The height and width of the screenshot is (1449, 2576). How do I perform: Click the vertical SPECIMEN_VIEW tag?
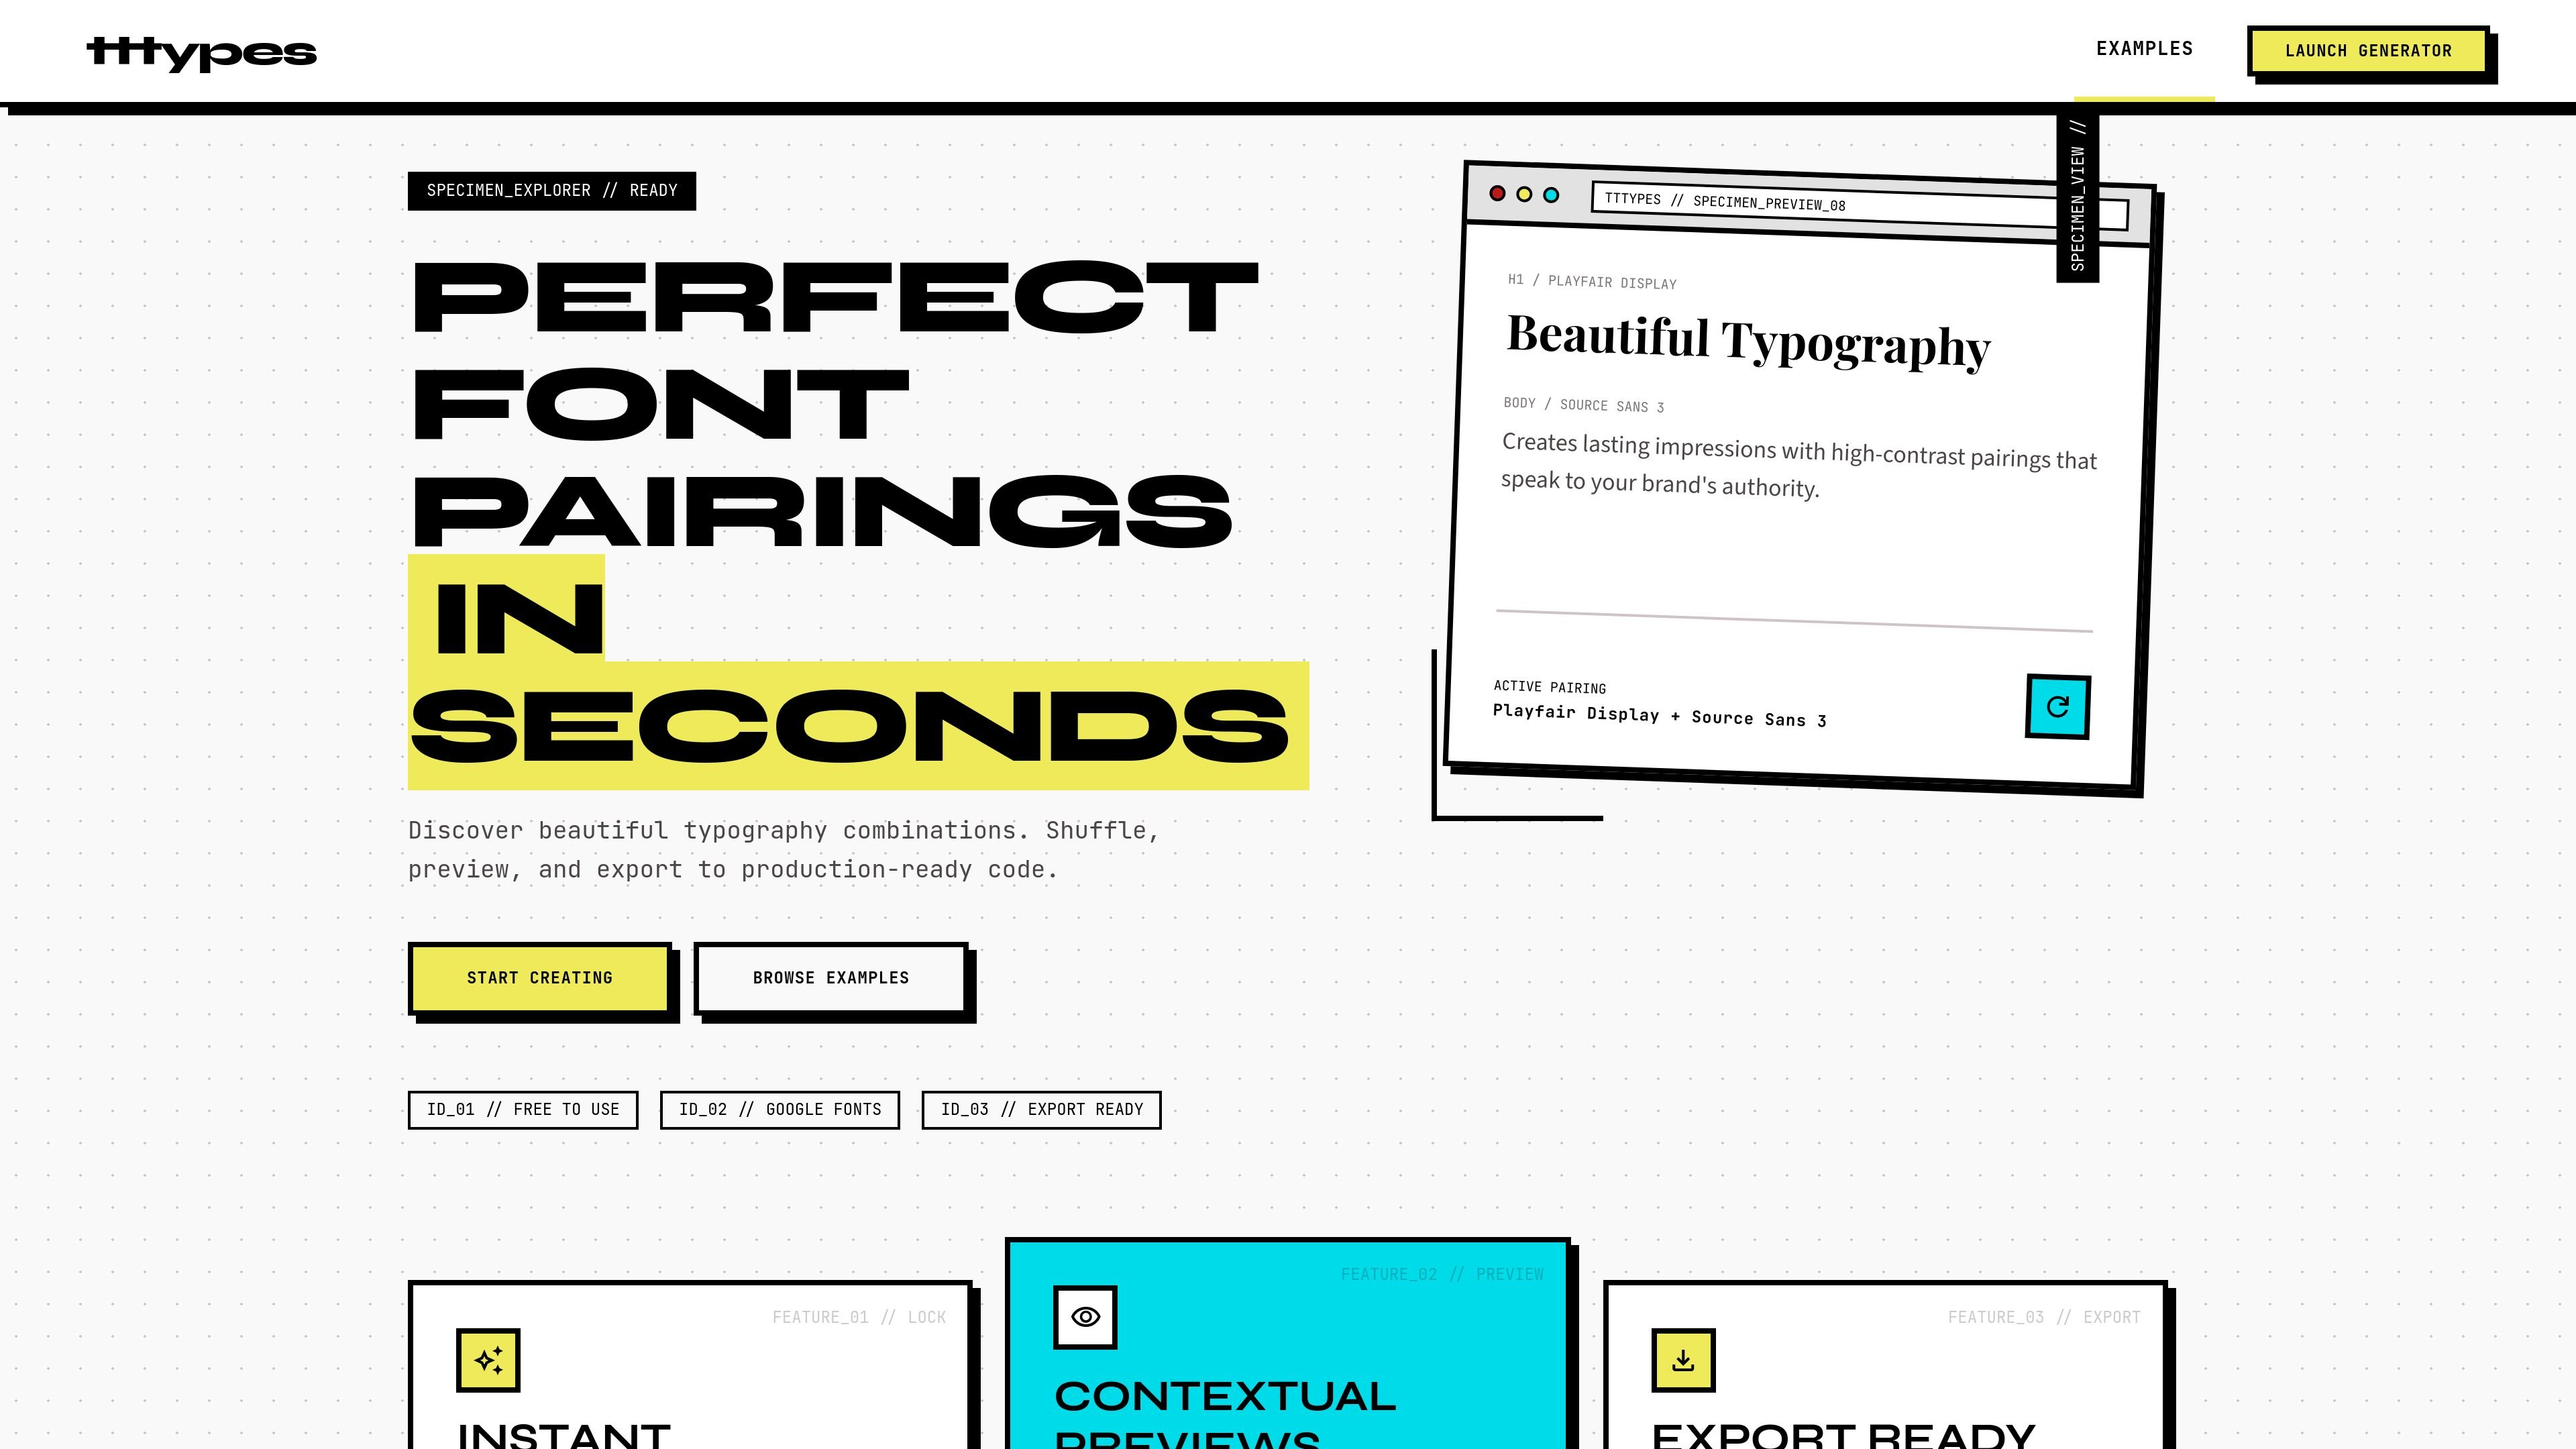click(2077, 198)
